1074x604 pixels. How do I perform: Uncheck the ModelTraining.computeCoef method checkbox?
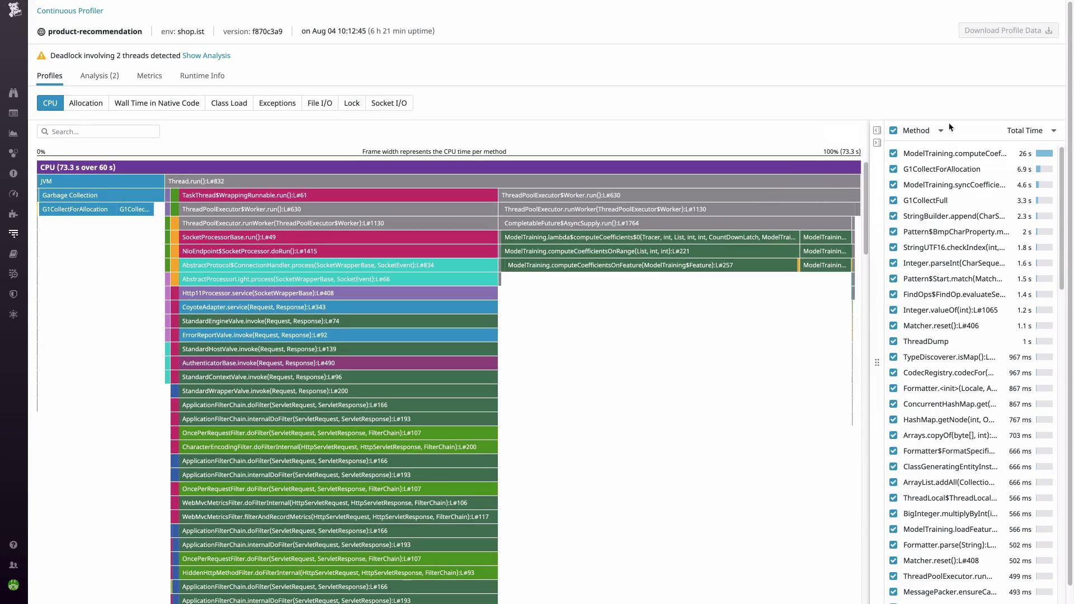click(893, 153)
